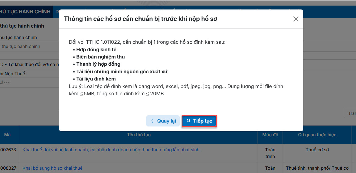Click the Thuế cơ sở cell
The image size is (356, 173).
[317, 150]
